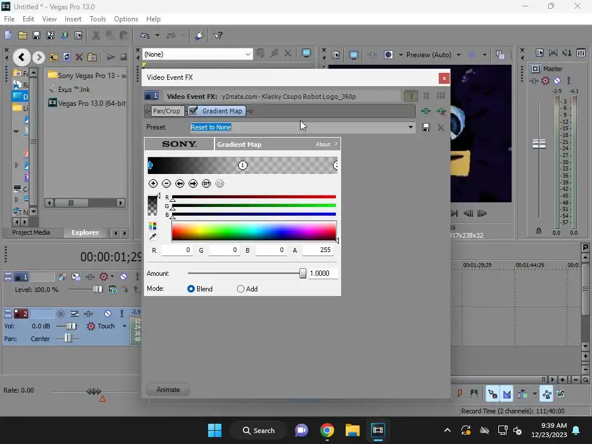Screen dimensions: 592x444
Task: Click the New project icon
Action: 8,35
